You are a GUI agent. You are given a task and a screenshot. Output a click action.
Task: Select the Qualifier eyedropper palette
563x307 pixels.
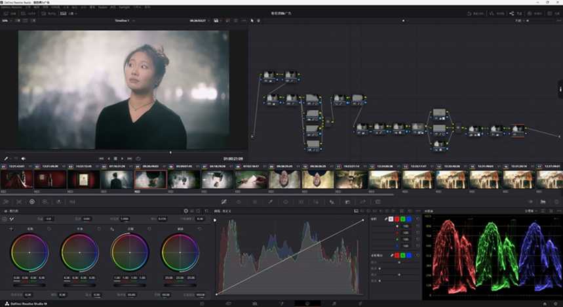270,201
